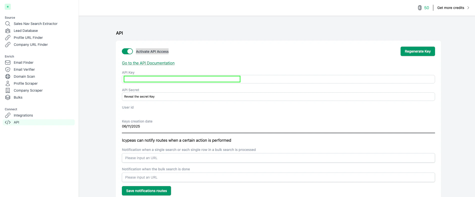Viewport: 475px width, 197px height.
Task: Open the Lead Database menu item
Action: pos(26,31)
